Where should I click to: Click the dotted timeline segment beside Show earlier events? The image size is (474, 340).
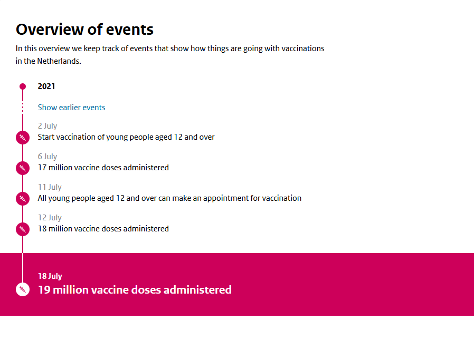[x=23, y=107]
